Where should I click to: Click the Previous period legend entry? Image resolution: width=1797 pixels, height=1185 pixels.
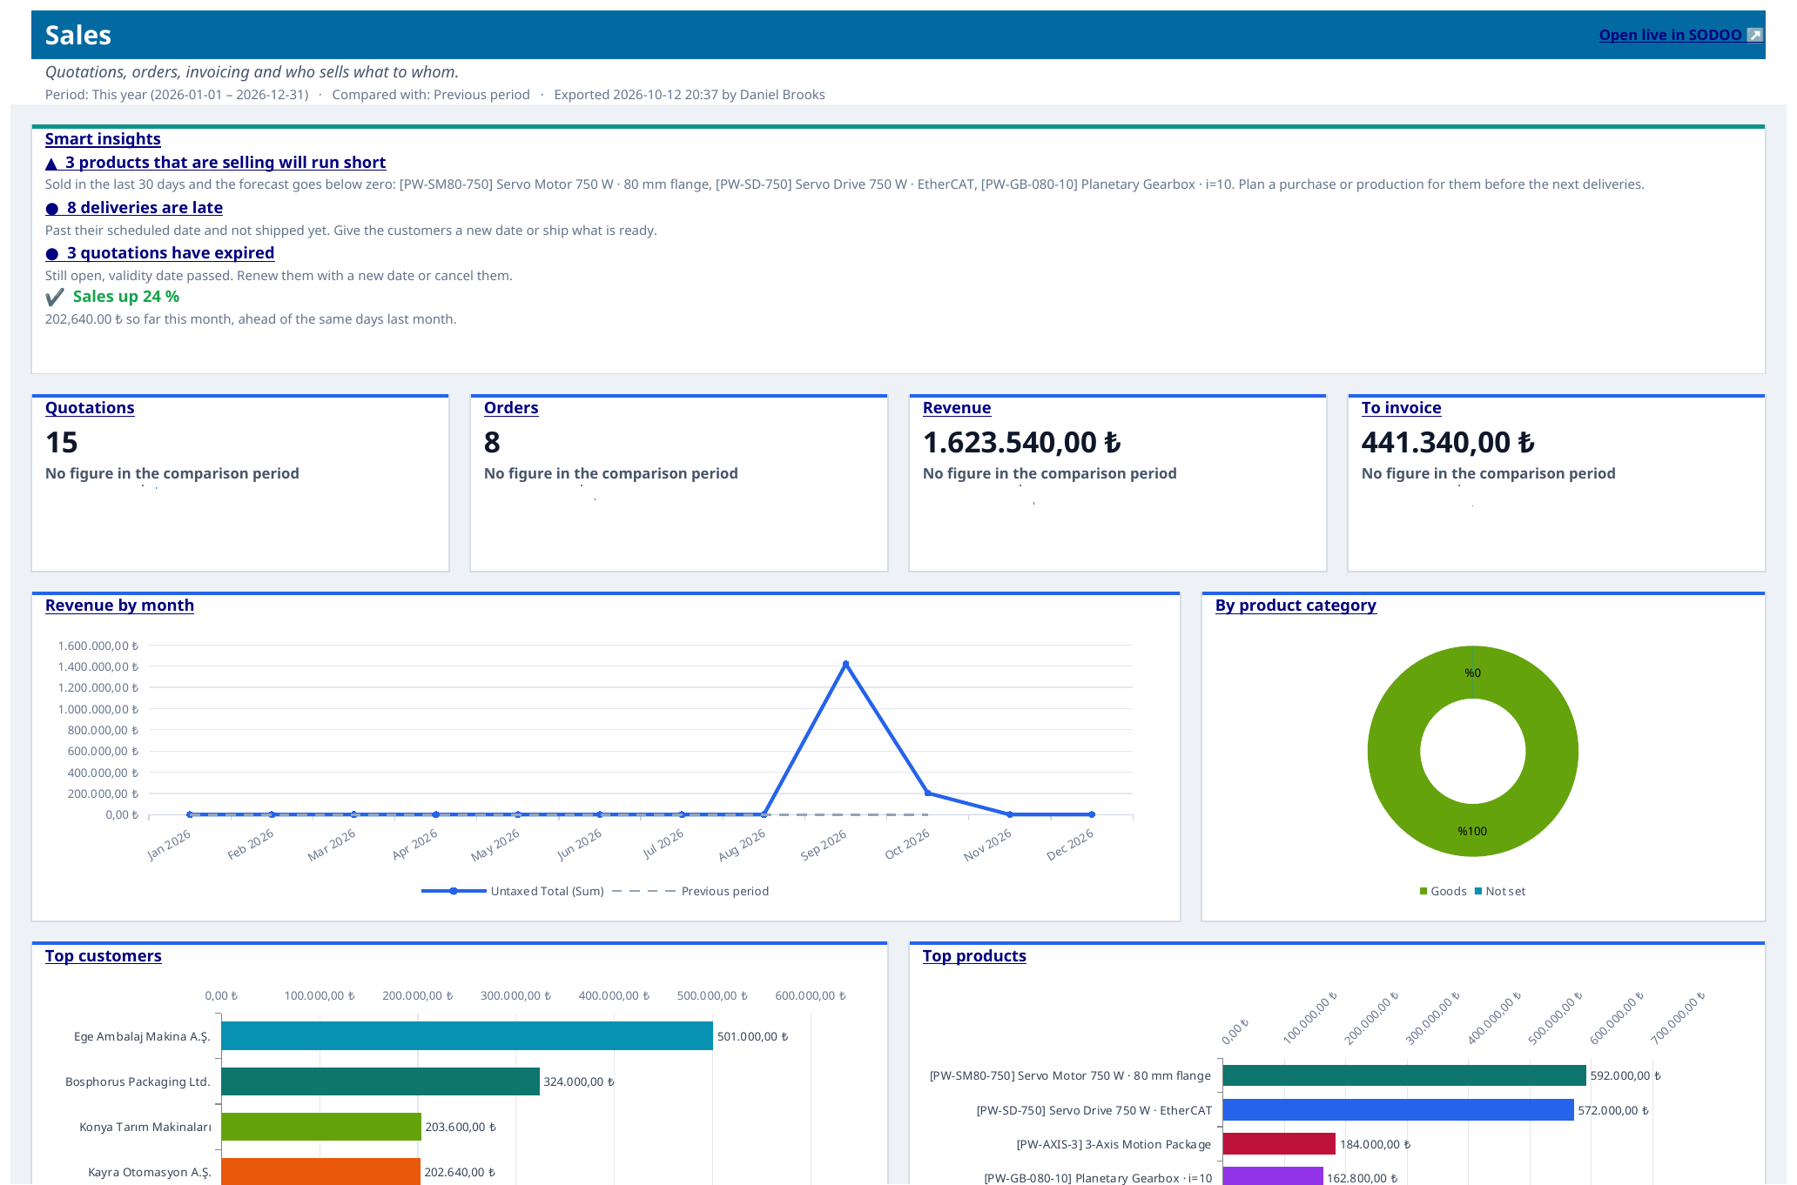pyautogui.click(x=690, y=891)
